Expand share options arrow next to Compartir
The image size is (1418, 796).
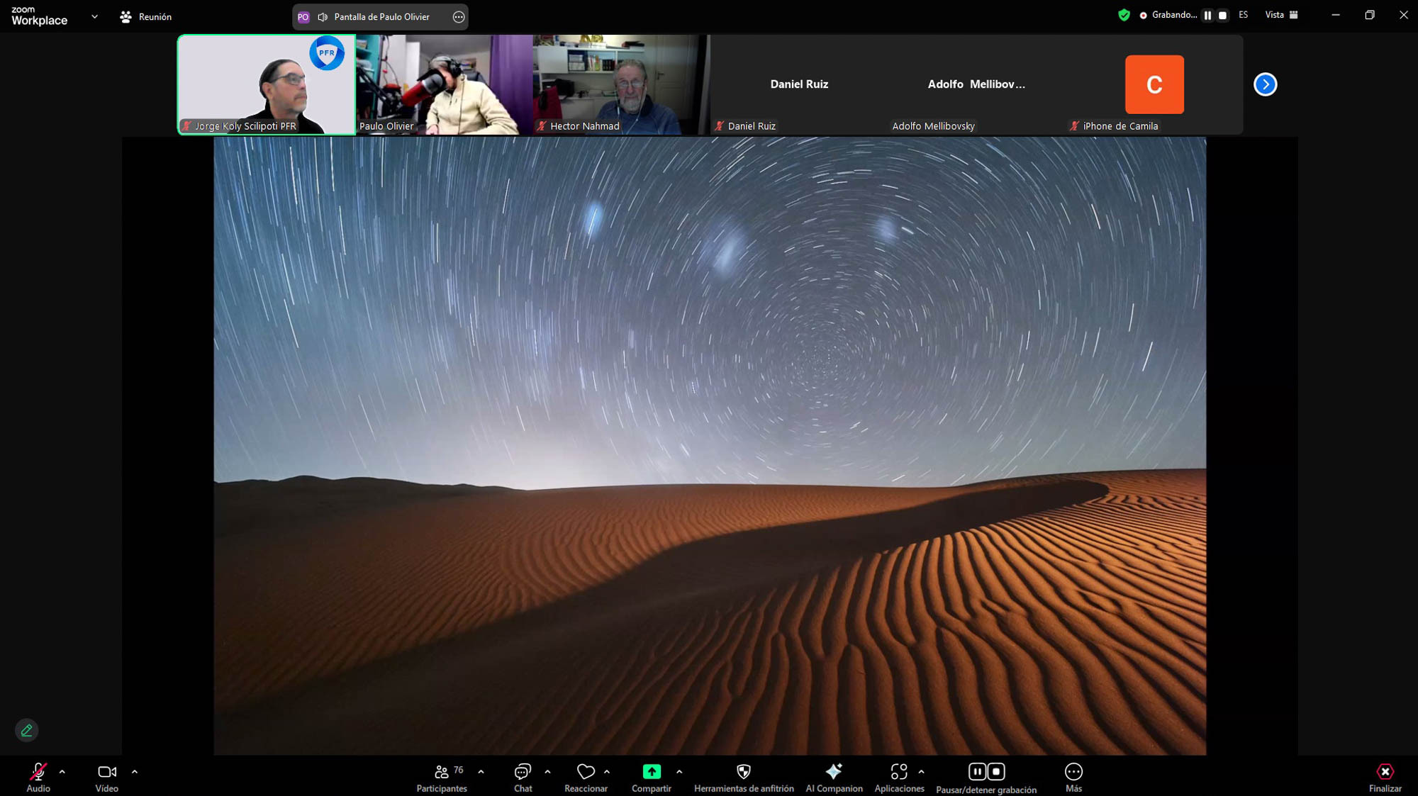tap(679, 772)
